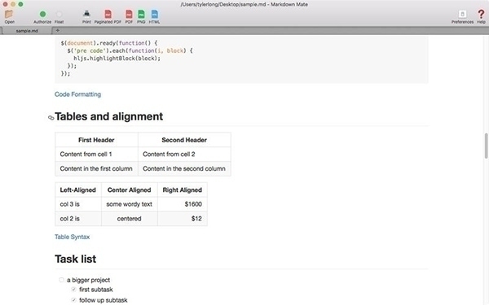Click 'Content from cell 2' cell

coord(184,154)
